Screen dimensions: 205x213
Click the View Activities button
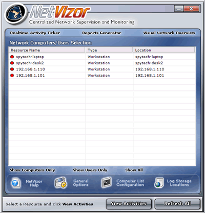pyautogui.click(x=129, y=204)
